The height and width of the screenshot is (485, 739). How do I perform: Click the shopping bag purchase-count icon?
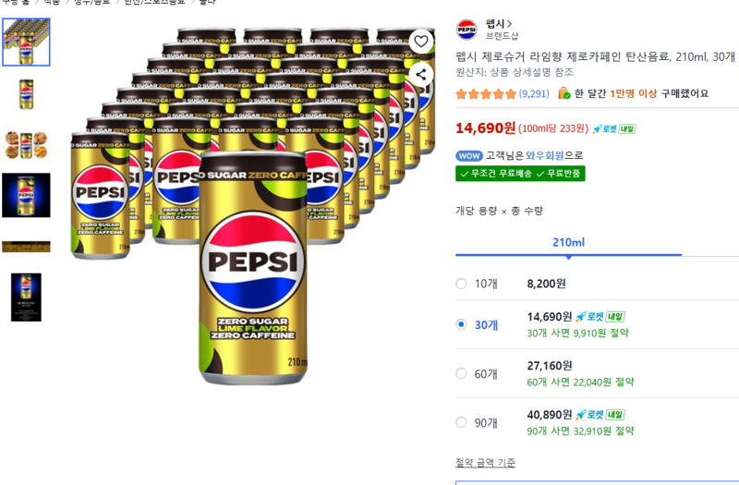tap(563, 93)
